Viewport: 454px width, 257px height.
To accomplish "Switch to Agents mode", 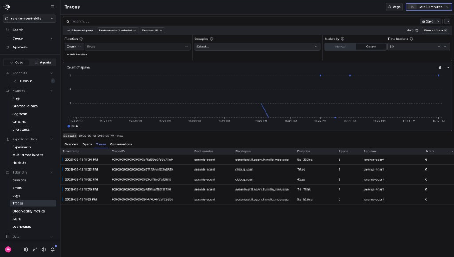I will click(x=43, y=62).
